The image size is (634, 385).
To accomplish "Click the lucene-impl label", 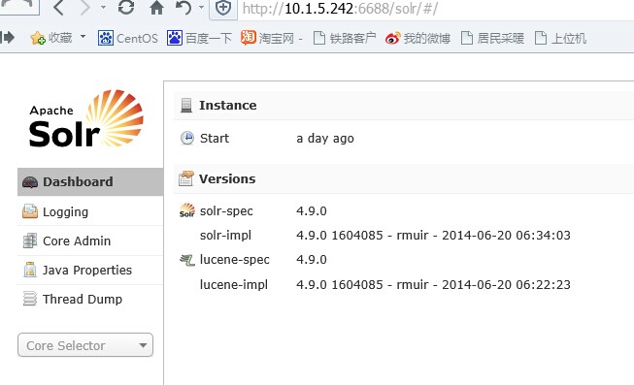I will click(x=234, y=284).
